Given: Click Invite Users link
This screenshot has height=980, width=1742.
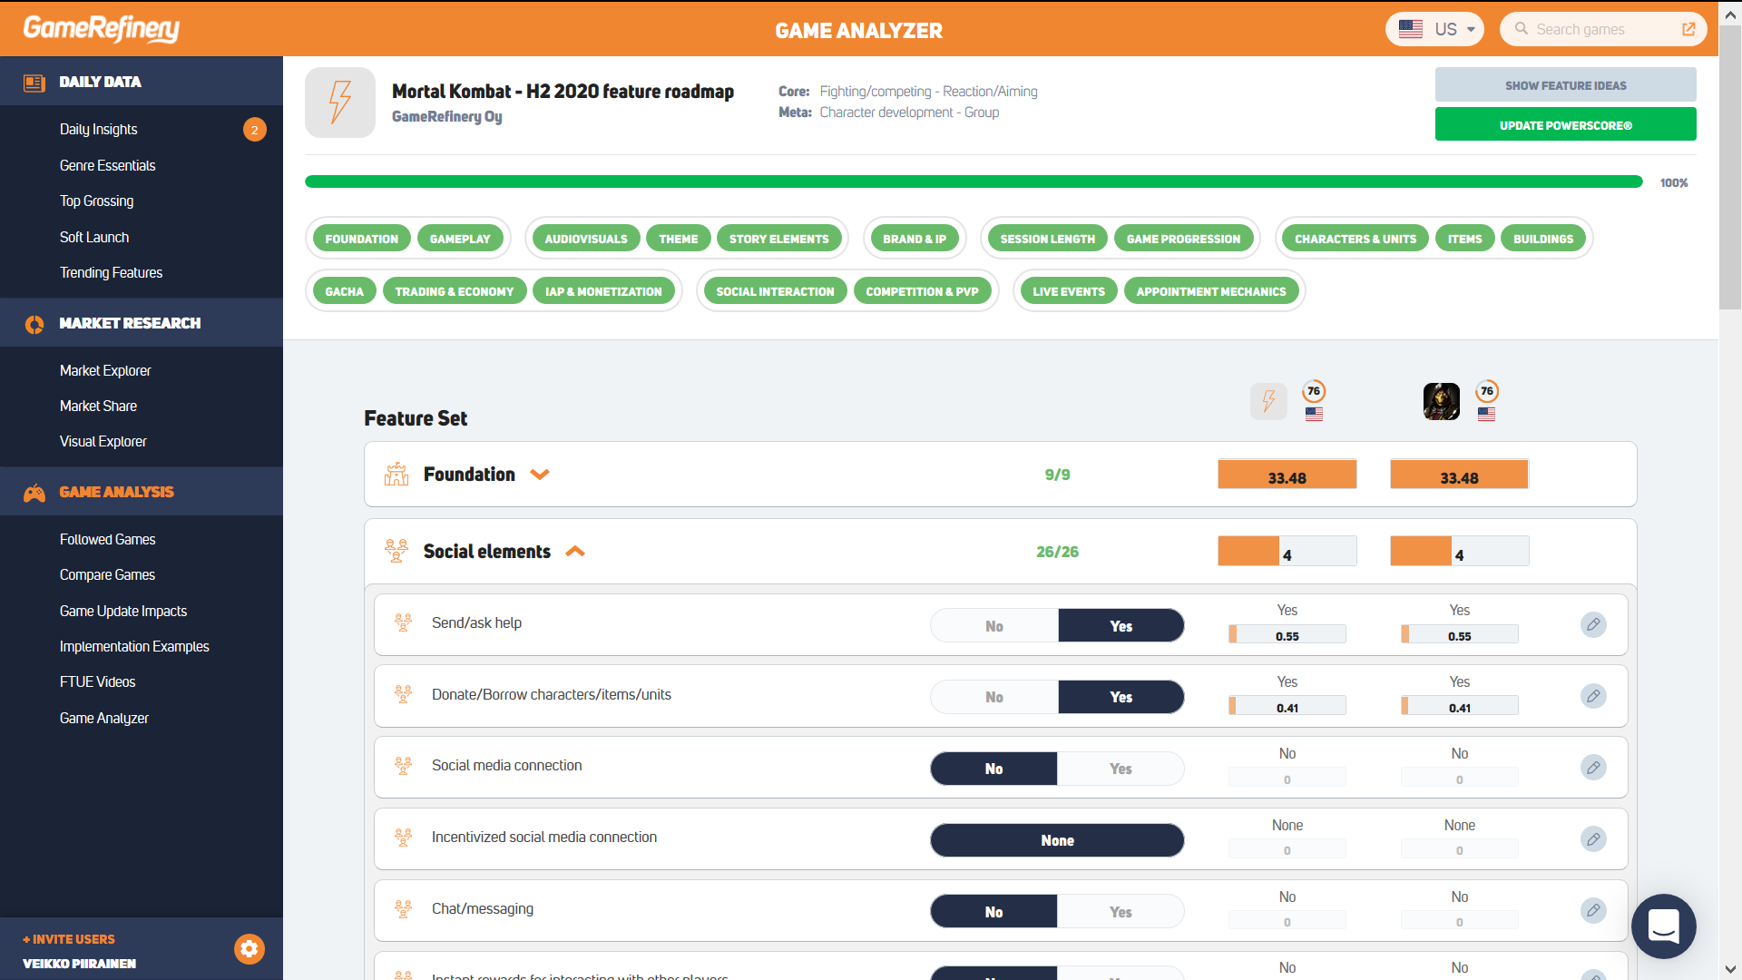Looking at the screenshot, I should 69,939.
